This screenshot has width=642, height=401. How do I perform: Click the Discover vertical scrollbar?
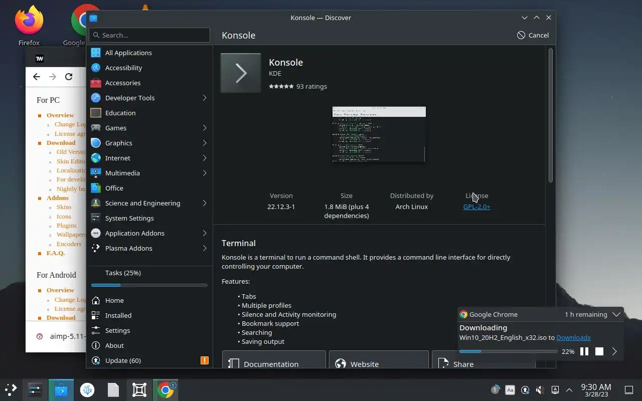(x=550, y=115)
